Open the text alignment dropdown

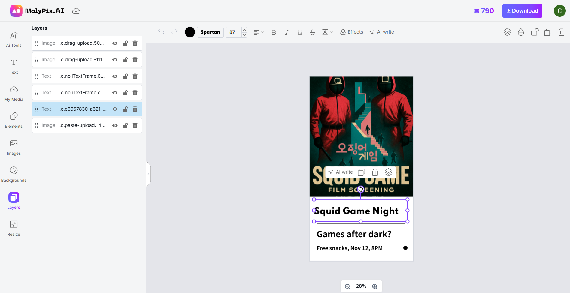pos(259,32)
